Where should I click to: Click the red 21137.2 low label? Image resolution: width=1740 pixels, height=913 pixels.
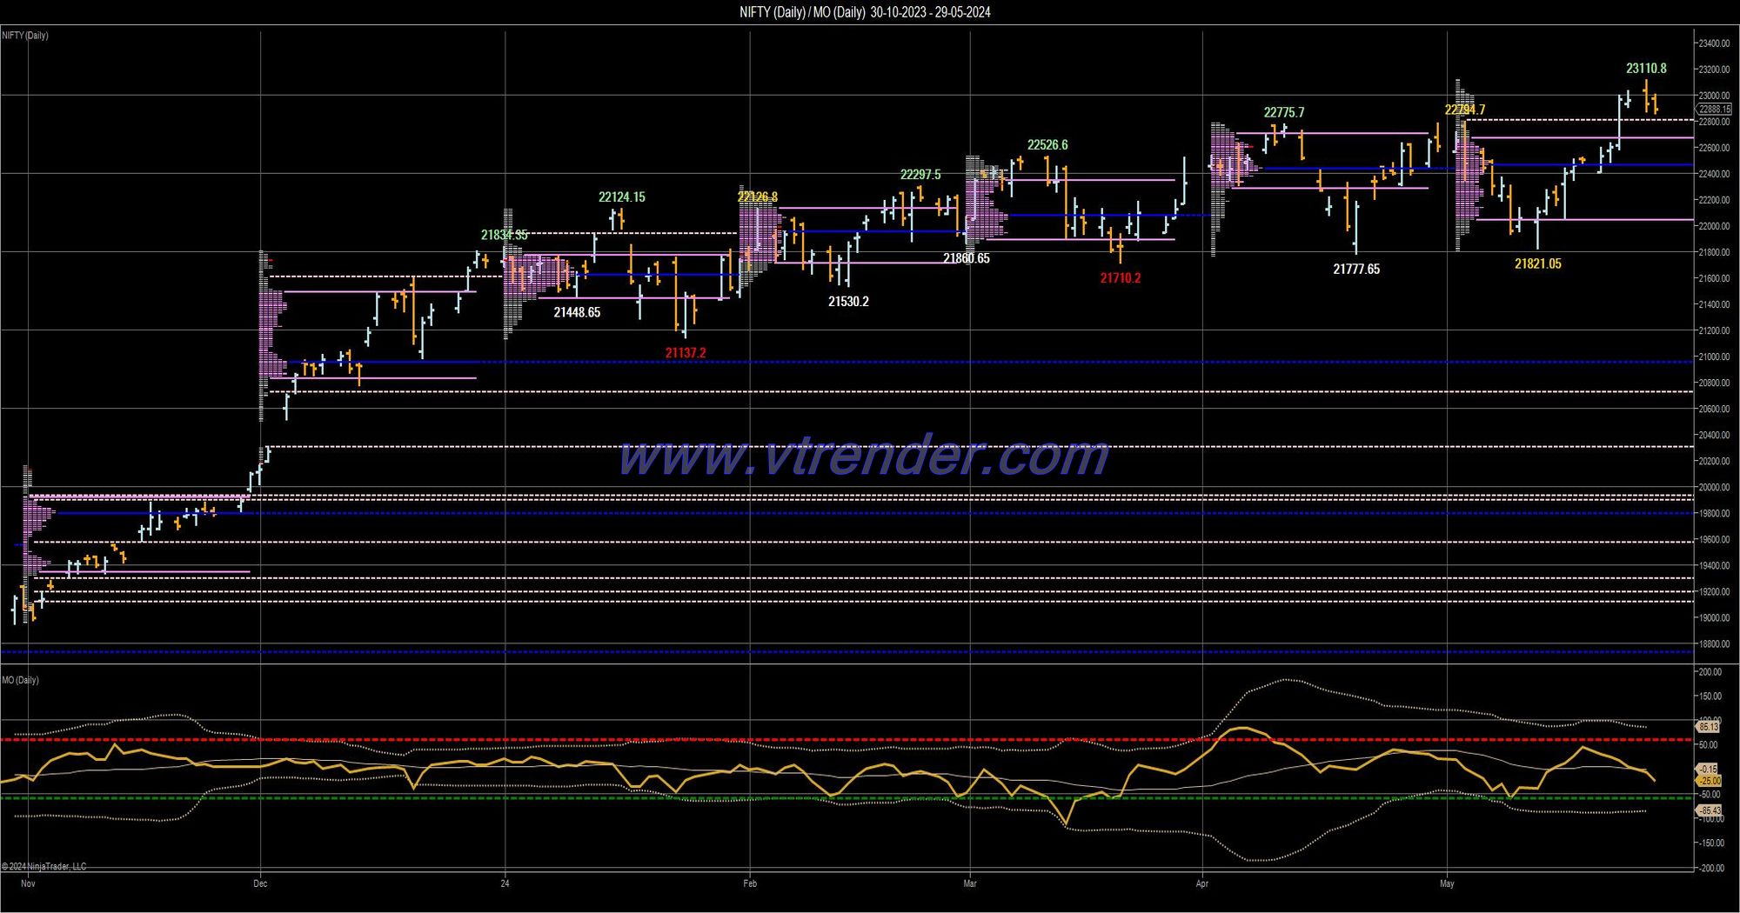tap(686, 352)
